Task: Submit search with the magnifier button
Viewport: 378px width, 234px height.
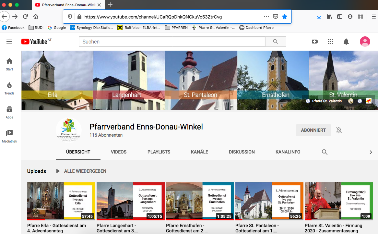Action: [x=276, y=42]
